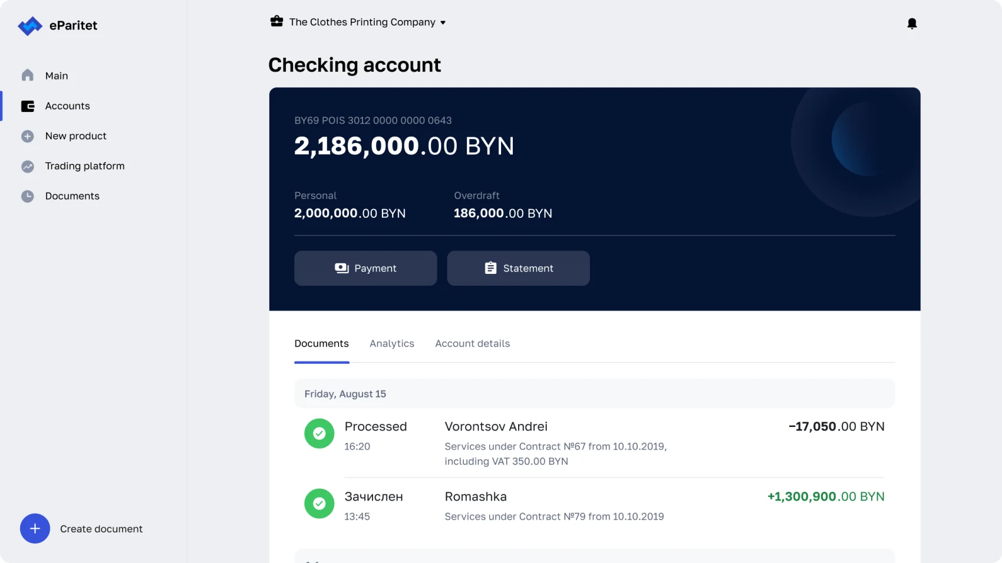Click the Checking account heading
The image size is (1002, 563).
[354, 65]
